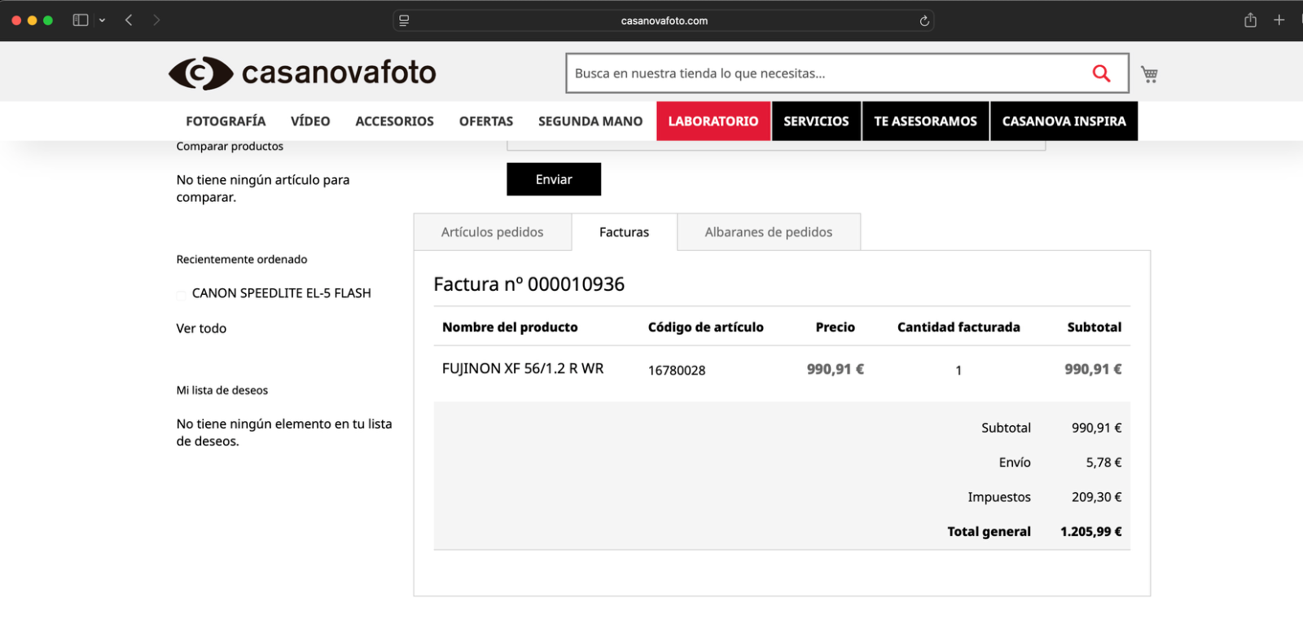Image resolution: width=1303 pixels, height=628 pixels.
Task: Go forward with the browser forward arrow
Action: (156, 20)
